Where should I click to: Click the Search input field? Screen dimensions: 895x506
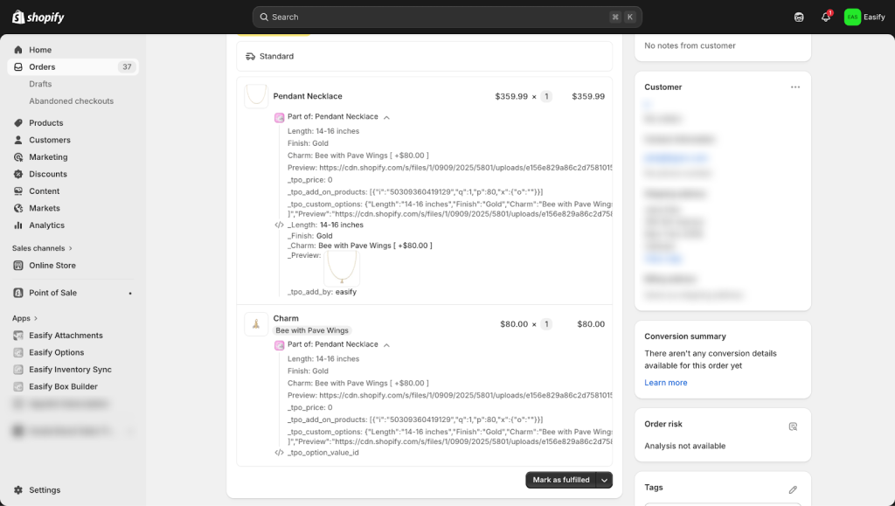[x=447, y=17]
